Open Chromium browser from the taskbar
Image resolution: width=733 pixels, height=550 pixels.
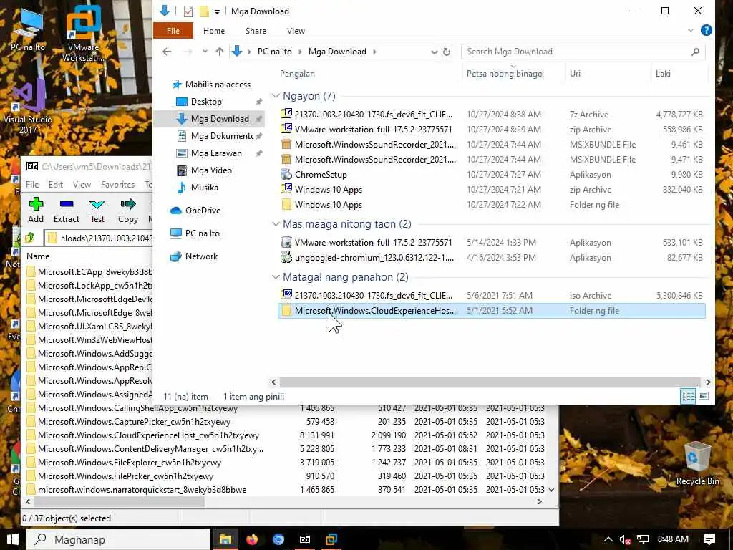(278, 539)
